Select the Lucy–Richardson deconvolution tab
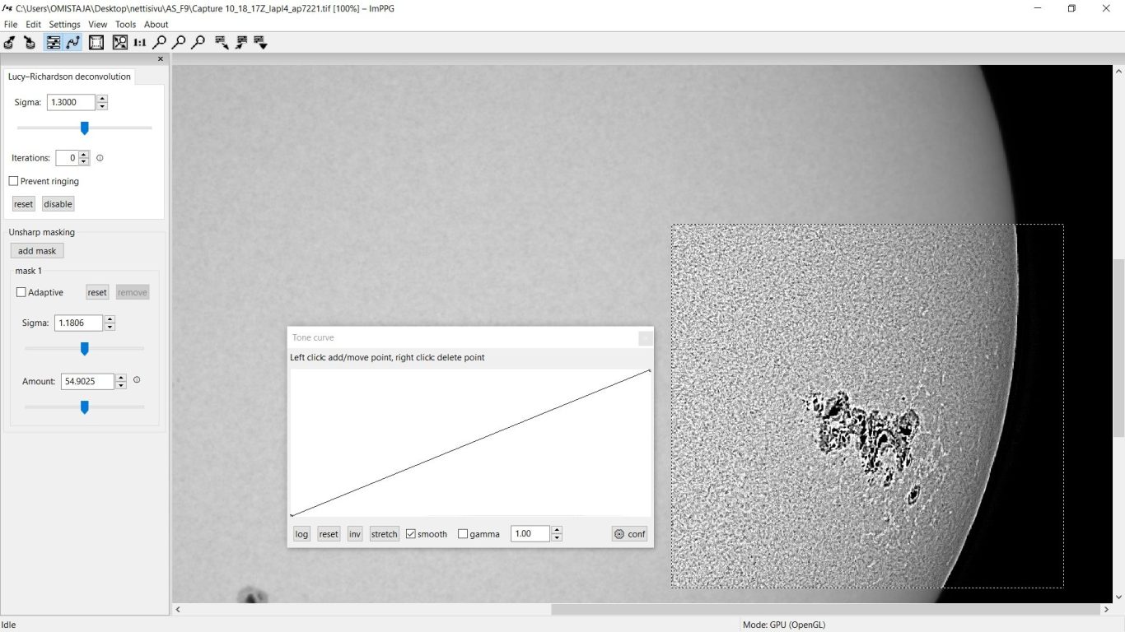Image resolution: width=1125 pixels, height=632 pixels. click(69, 77)
